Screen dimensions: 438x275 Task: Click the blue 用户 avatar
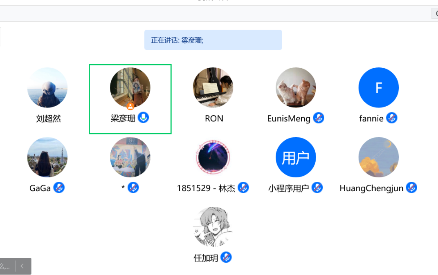[296, 157]
